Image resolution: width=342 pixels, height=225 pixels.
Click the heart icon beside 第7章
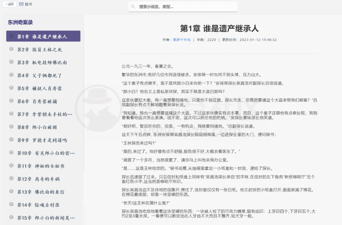click(x=12, y=114)
